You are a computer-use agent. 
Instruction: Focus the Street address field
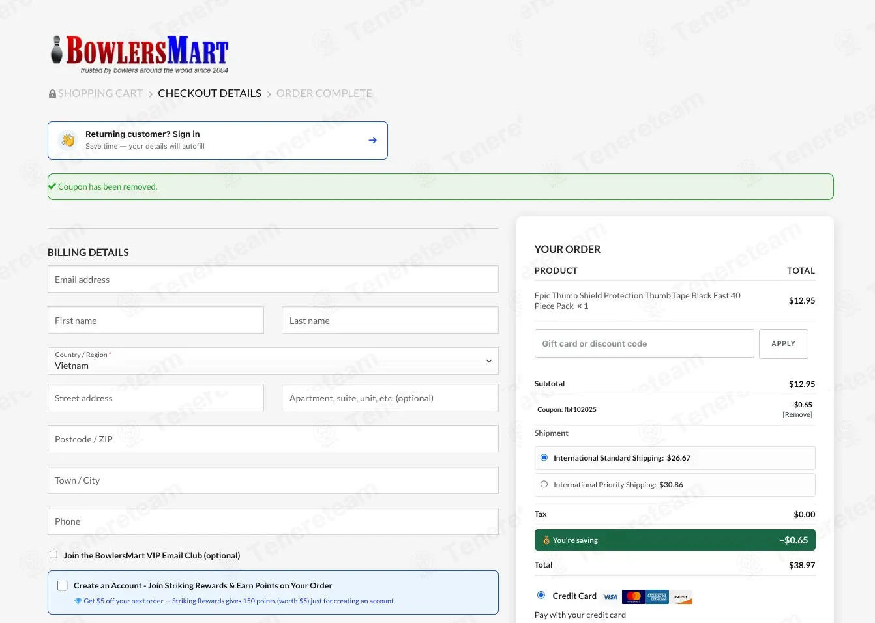(x=156, y=398)
